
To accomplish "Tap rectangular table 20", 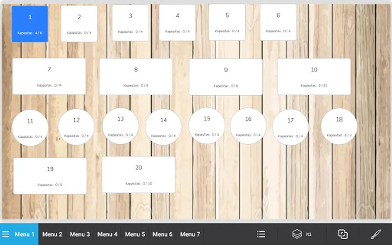I will (x=139, y=175).
